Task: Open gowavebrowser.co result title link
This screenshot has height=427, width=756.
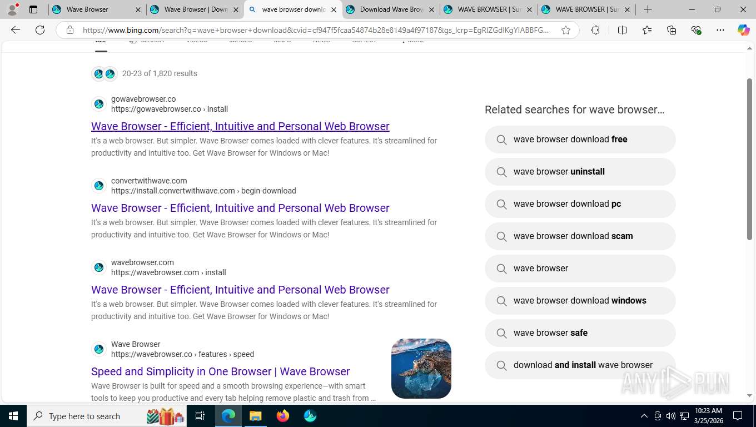Action: [x=240, y=126]
